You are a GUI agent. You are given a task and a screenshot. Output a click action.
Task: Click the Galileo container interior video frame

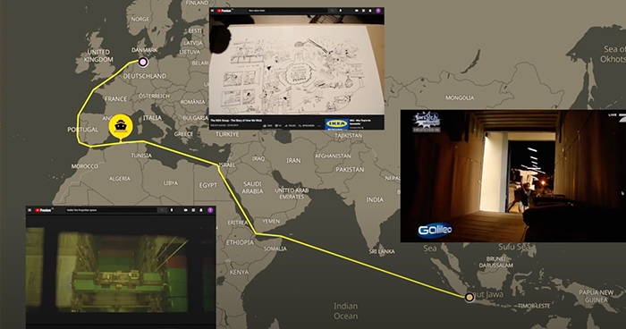[513, 176]
